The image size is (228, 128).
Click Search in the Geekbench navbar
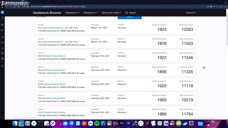click(x=131, y=13)
